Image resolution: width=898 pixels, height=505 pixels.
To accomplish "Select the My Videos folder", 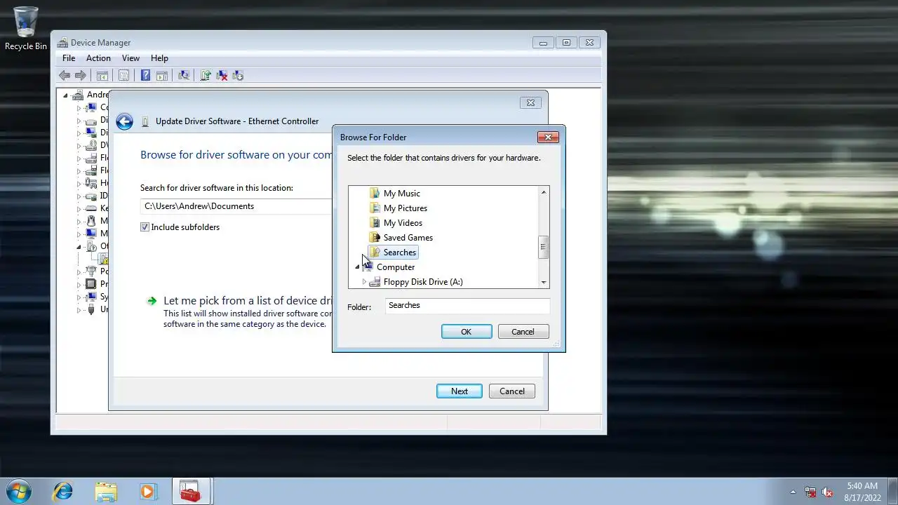I will click(403, 223).
